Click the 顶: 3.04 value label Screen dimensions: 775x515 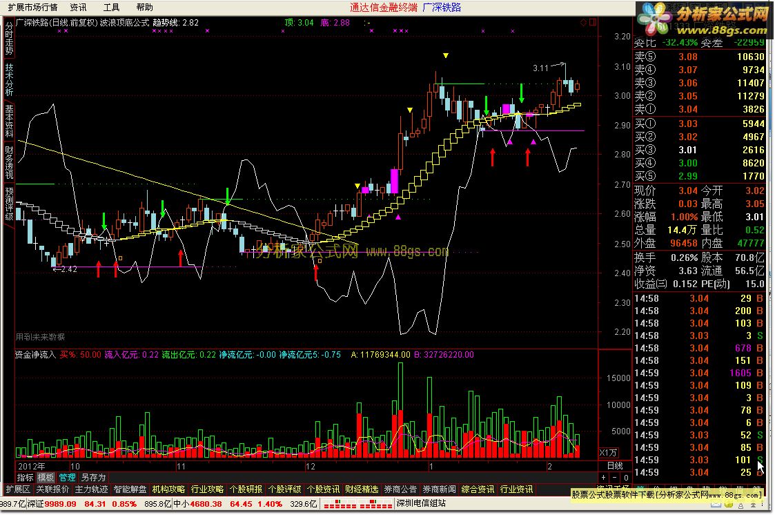299,22
